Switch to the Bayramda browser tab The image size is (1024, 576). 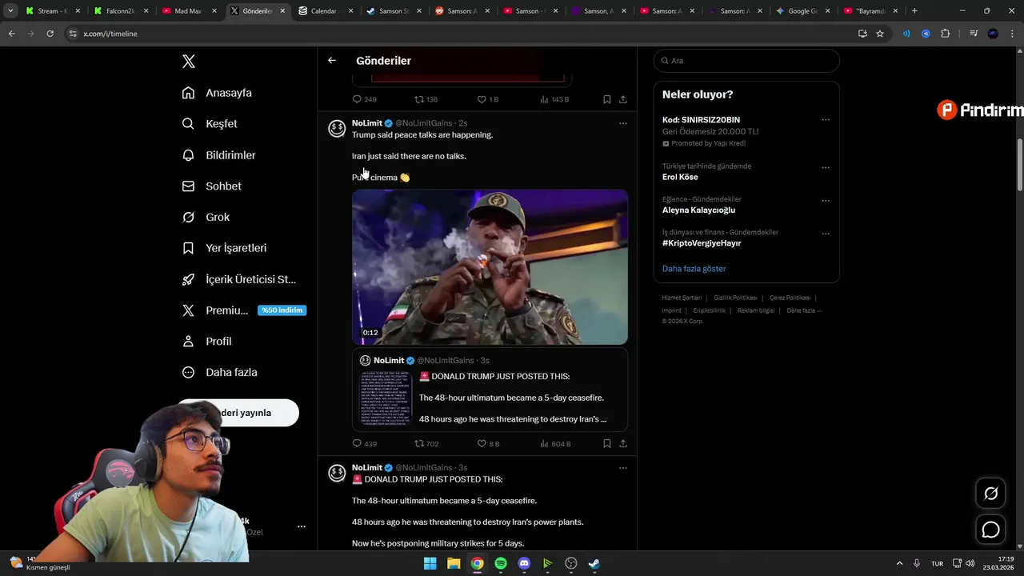[870, 11]
